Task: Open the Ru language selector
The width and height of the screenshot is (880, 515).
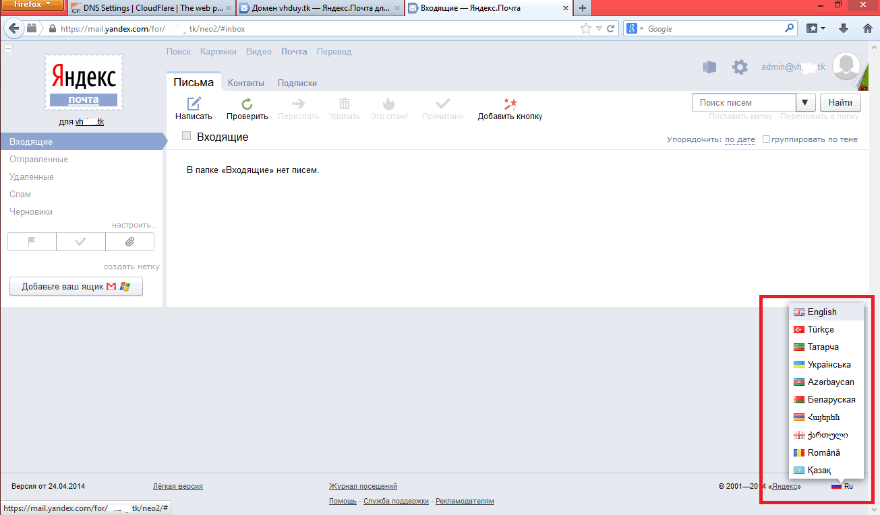Action: [842, 486]
